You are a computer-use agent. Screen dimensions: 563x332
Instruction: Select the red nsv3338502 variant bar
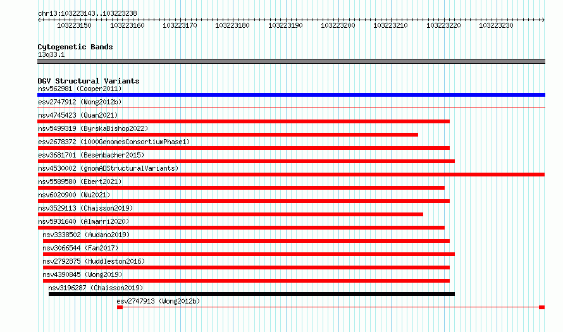click(246, 241)
